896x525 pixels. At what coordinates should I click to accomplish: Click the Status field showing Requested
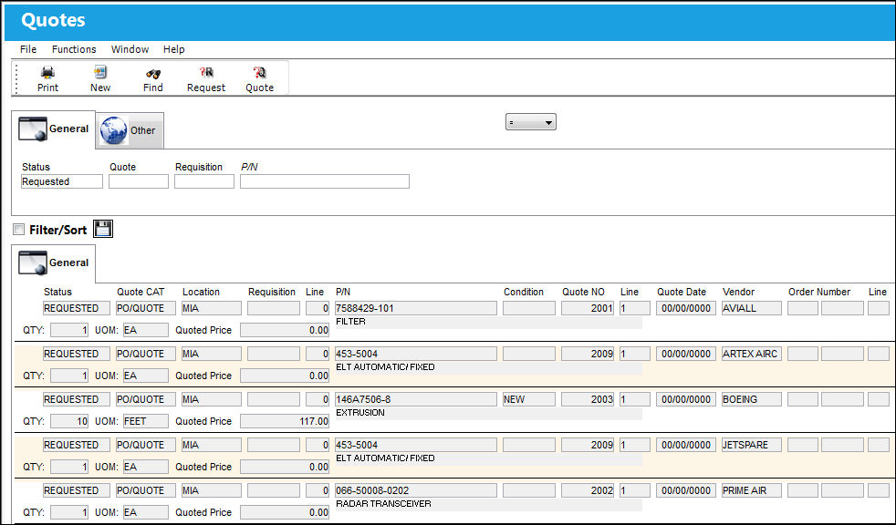[62, 181]
